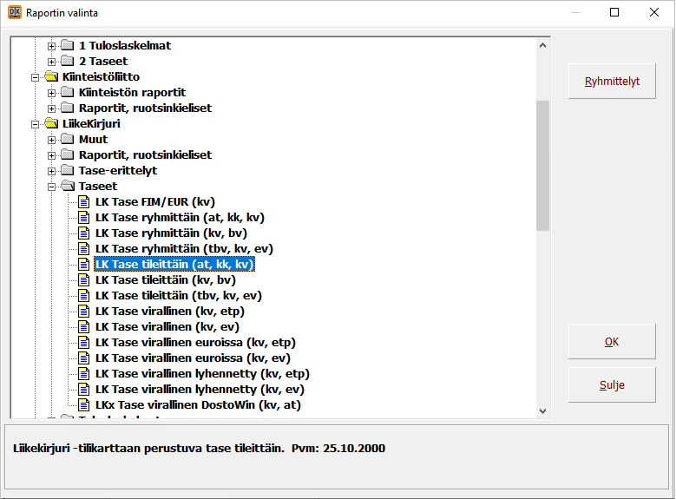The width and height of the screenshot is (676, 499).
Task: Select LK Tase virallinen euroissa (kv, ev)
Action: click(x=193, y=358)
